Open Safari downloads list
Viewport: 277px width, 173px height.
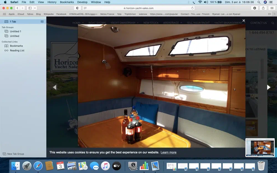(255, 8)
